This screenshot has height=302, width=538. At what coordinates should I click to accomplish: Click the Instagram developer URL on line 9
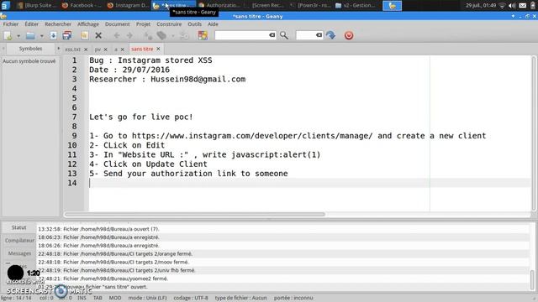(252, 136)
